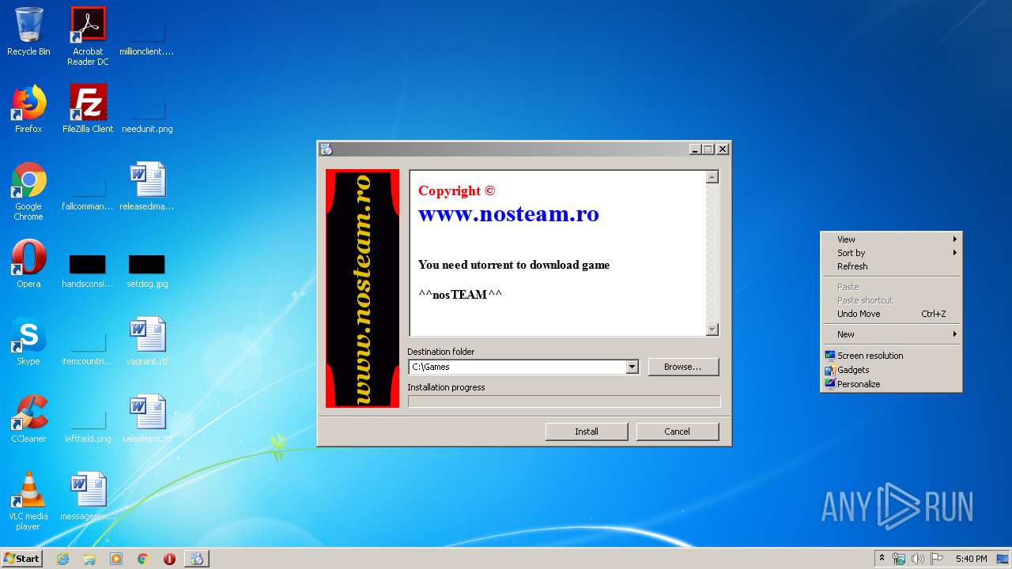Expand View submenu in context menu
Image resolution: width=1012 pixels, height=569 pixels.
(x=891, y=239)
